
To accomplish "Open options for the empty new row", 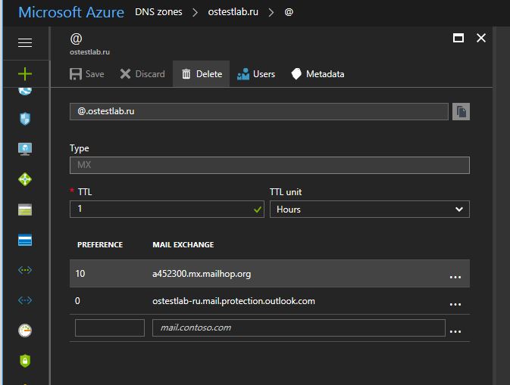I will [455, 331].
